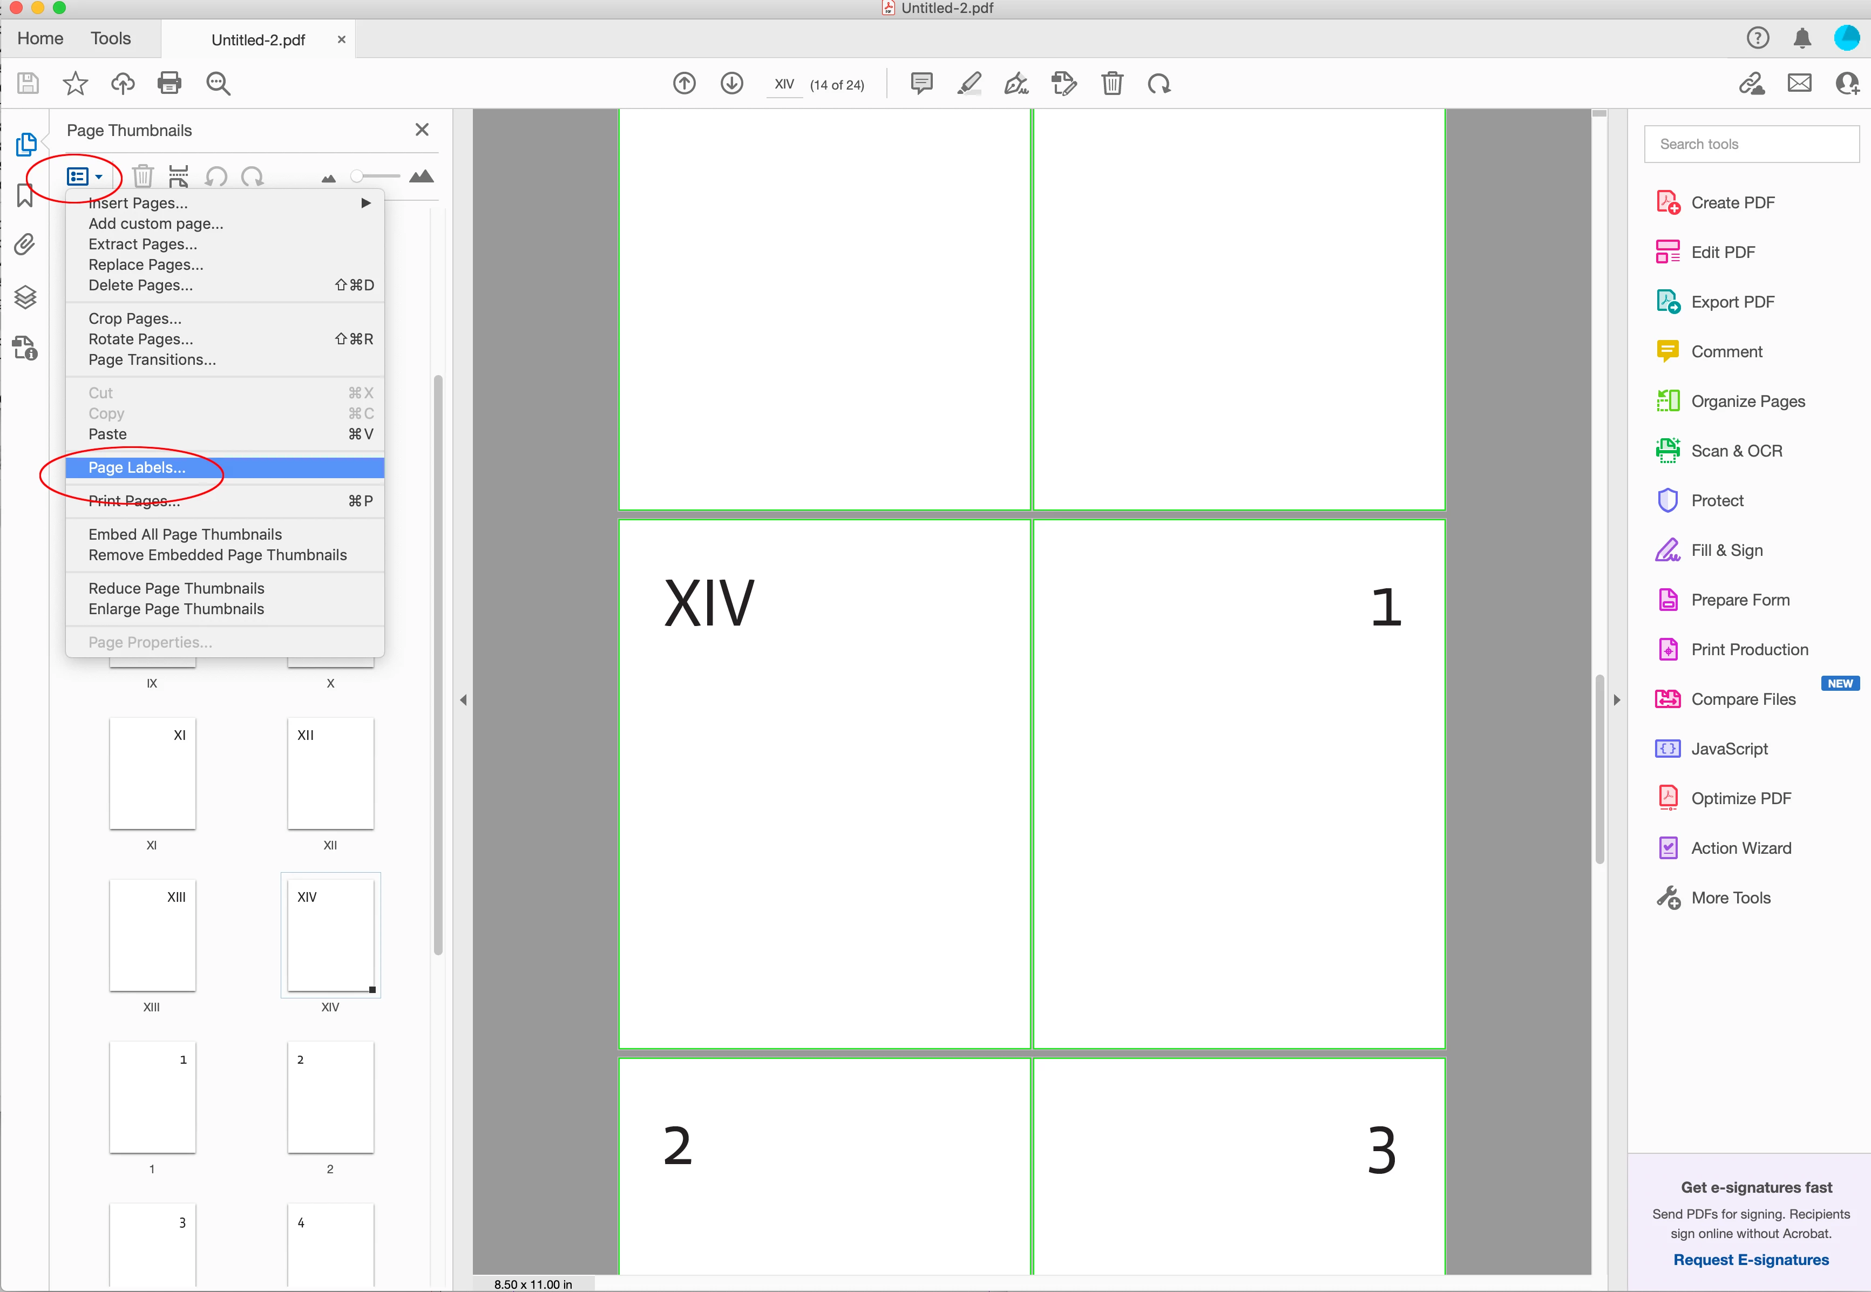Adjust the thumbnail size slider
Screen dimensions: 1871x1292
coord(357,176)
